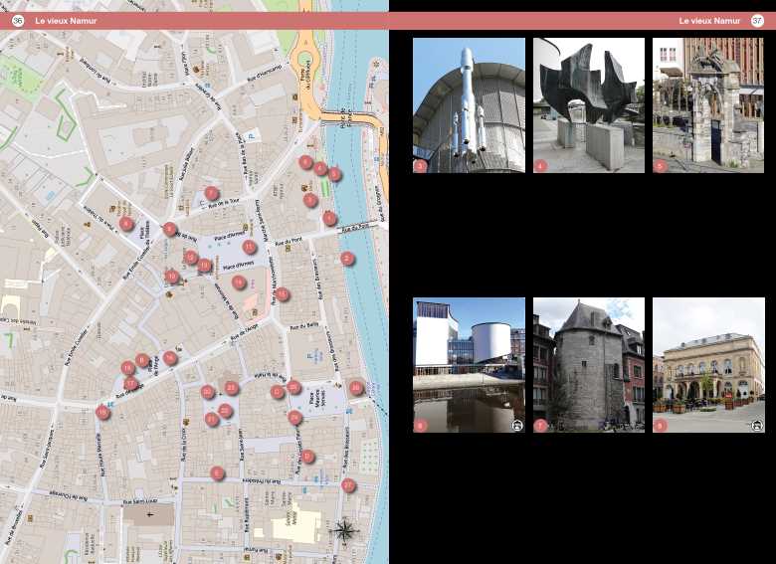Viewport: 776px width, 564px height.
Task: Click the riverside marker right of Place Maurice Servais
Action: pyautogui.click(x=356, y=388)
